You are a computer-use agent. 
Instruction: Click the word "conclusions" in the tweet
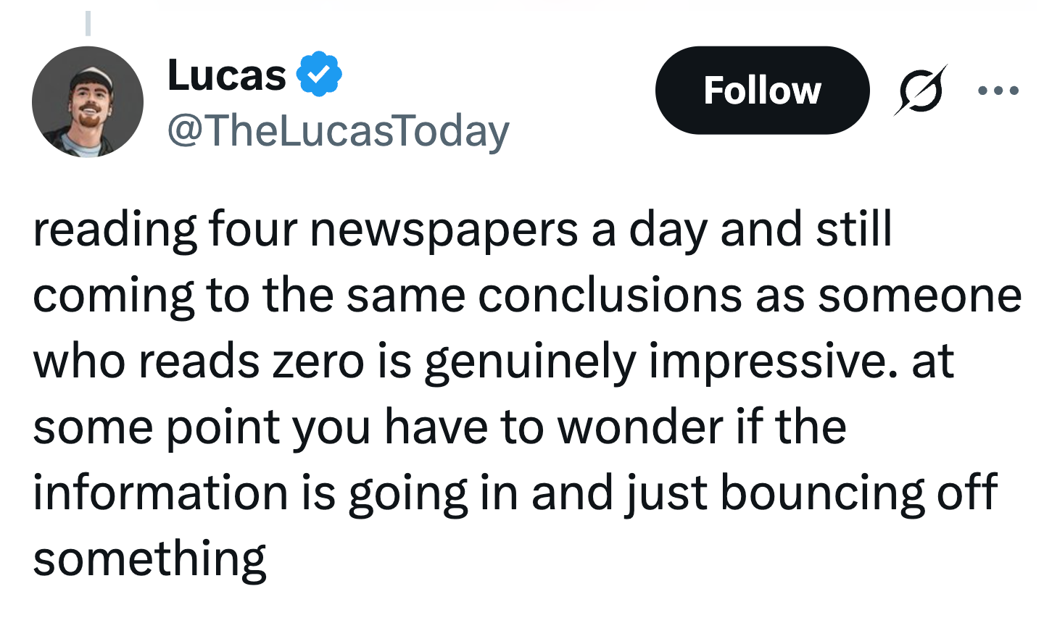click(610, 296)
